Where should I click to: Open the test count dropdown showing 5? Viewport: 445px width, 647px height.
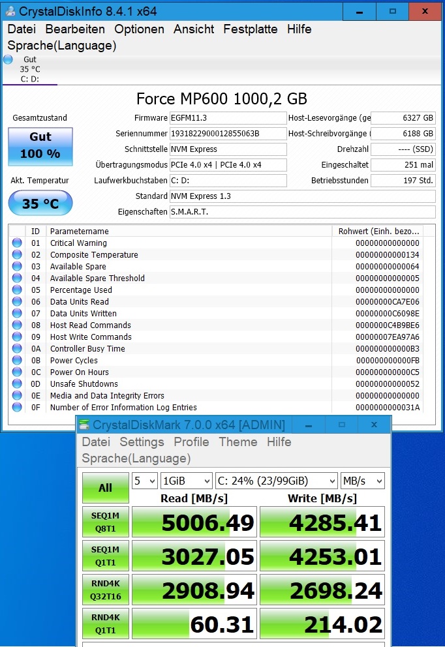[x=144, y=481]
